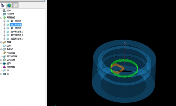Click the NC程序 icon

[x=4, y=14]
